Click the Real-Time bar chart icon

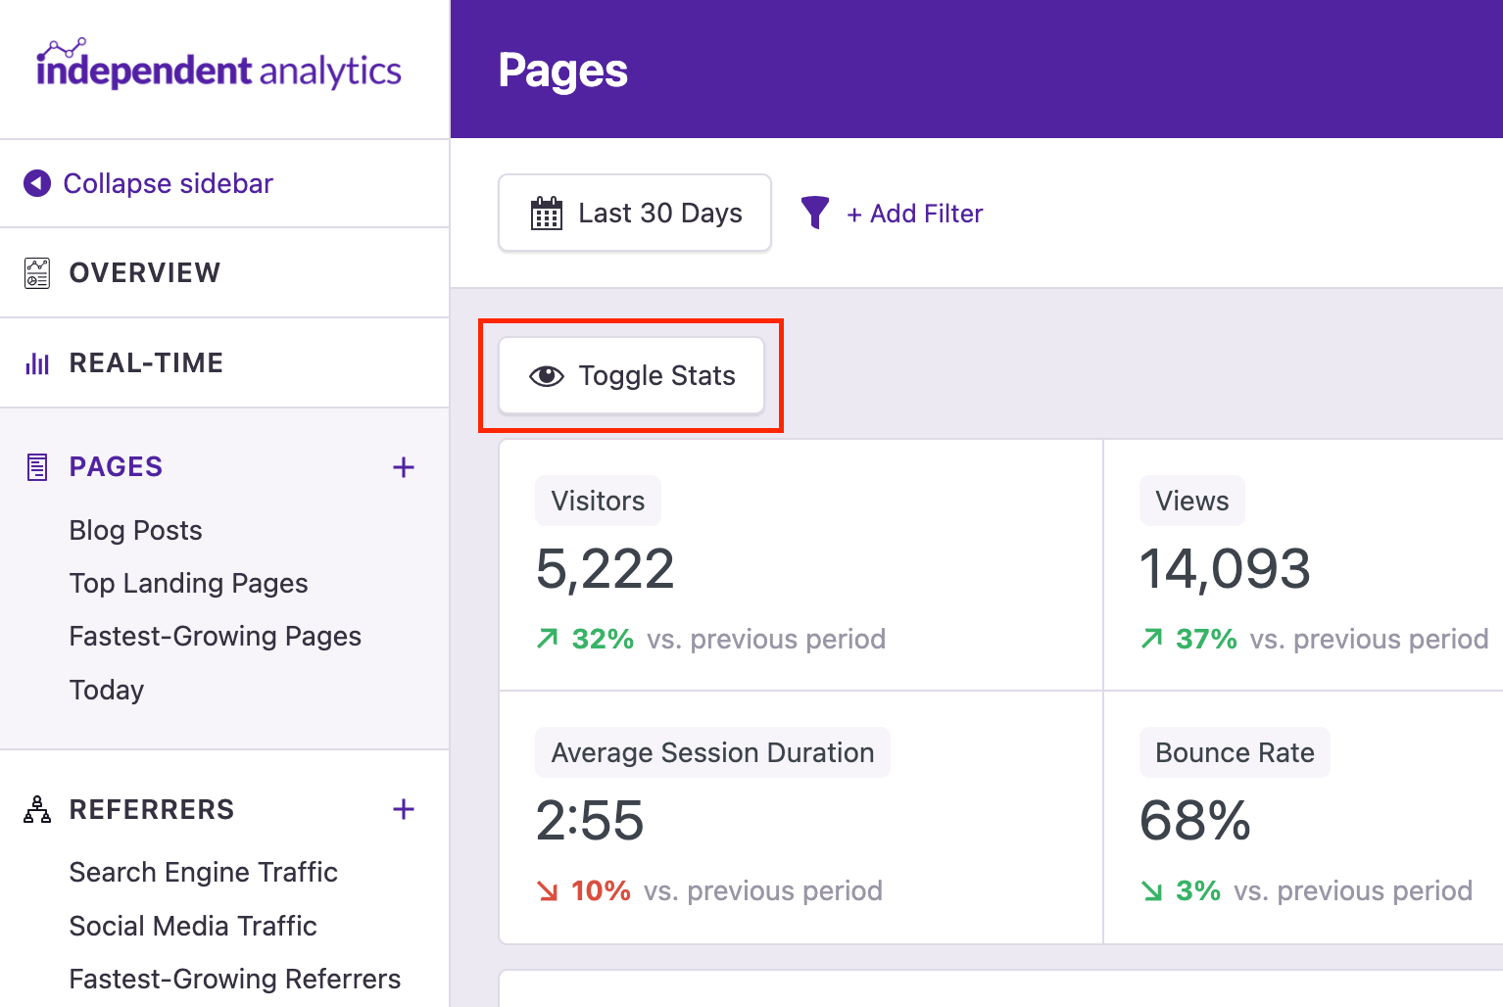pos(36,362)
